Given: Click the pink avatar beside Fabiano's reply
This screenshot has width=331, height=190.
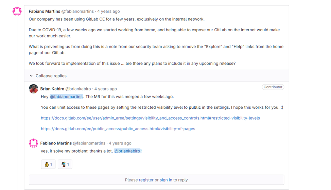Looking at the screenshot, I should (33, 143).
